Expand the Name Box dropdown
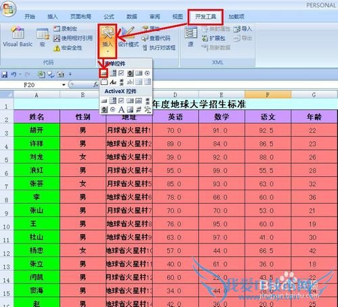338x307 pixels. tap(64, 85)
